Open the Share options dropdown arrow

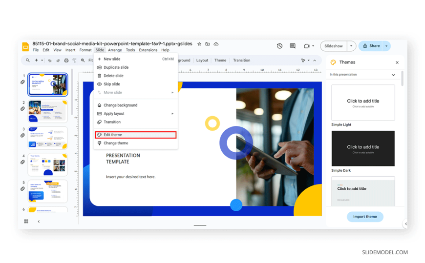click(386, 46)
